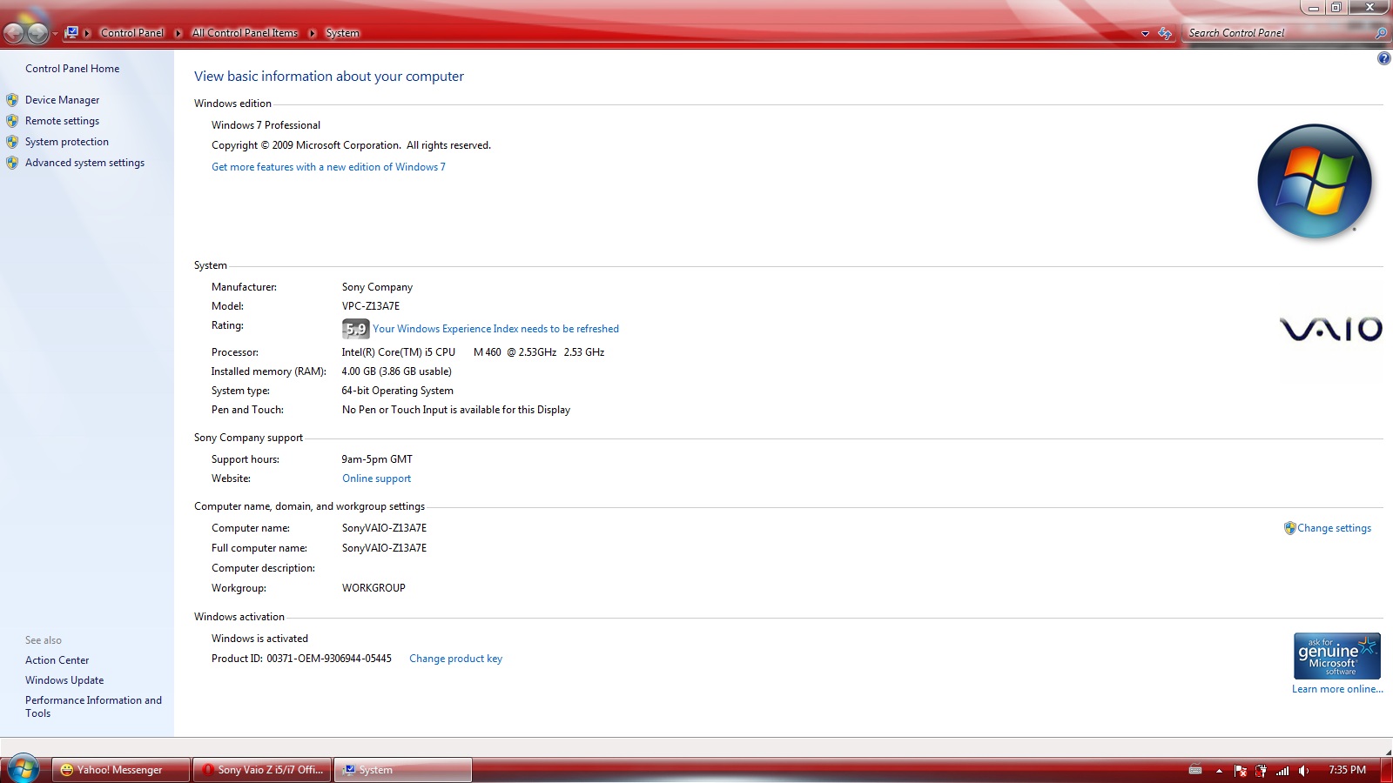Click support hours 9am-5pm GMT text

377,459
